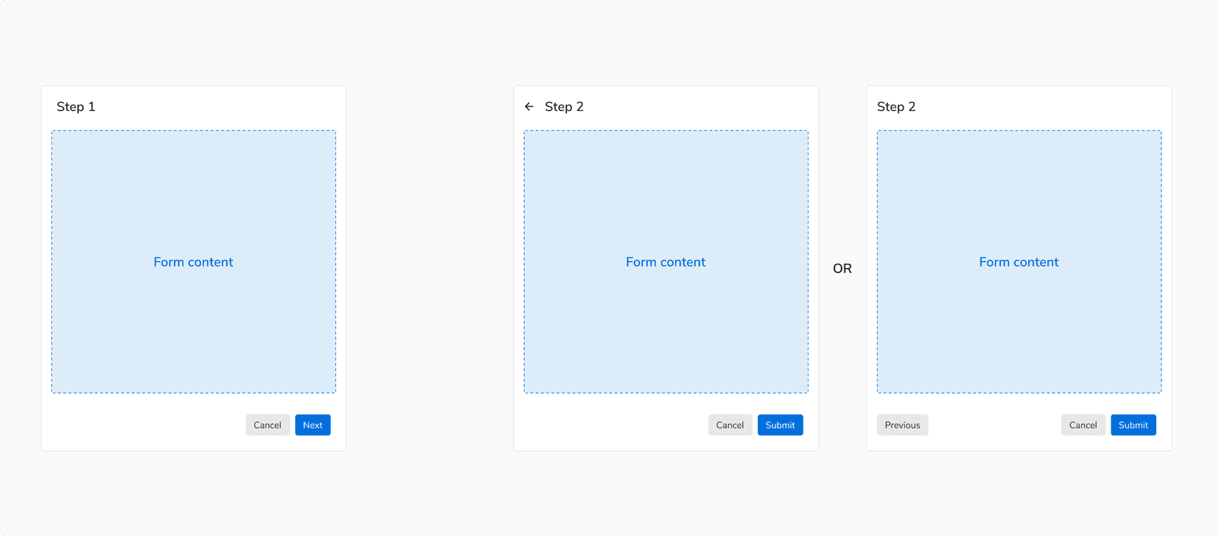Go back using the Previous button
Viewport: 1217px width, 536px height.
click(902, 425)
